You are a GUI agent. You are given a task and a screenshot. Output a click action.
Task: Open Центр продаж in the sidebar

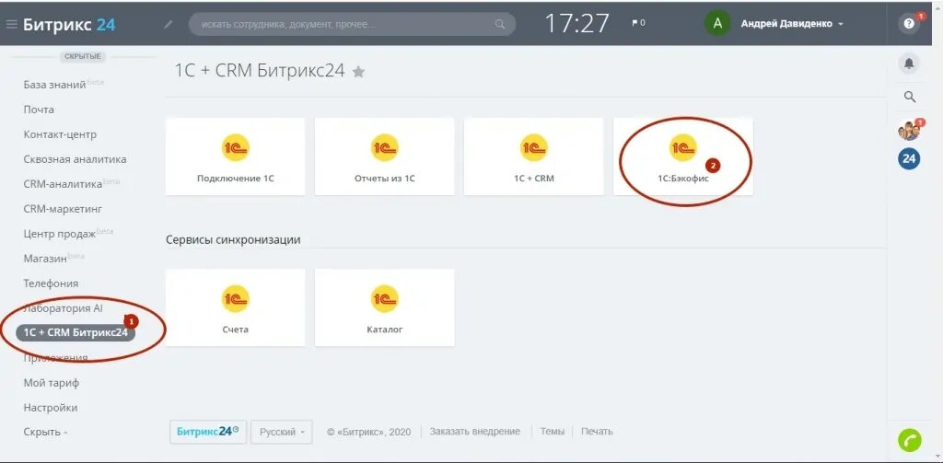pyautogui.click(x=60, y=234)
